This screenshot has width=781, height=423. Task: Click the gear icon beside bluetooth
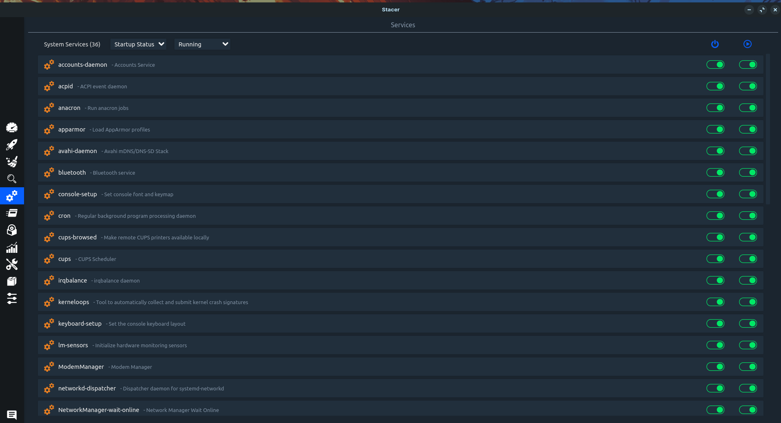(49, 172)
